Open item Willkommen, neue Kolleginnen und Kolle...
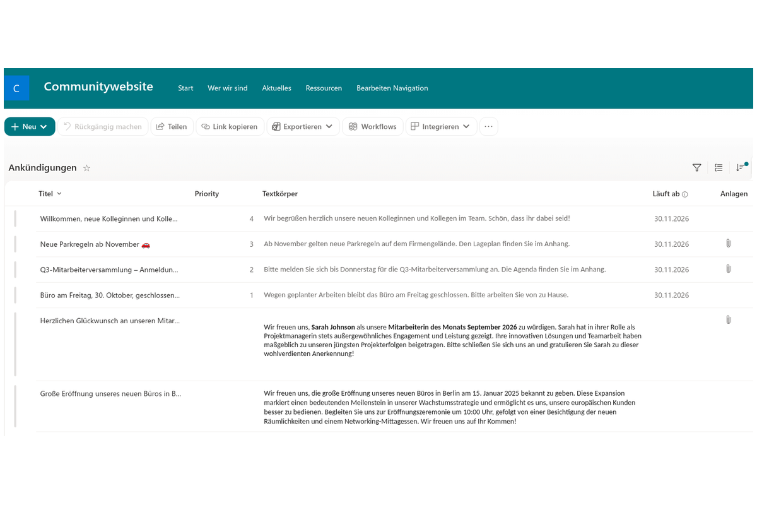This screenshot has height=505, width=757. (109, 219)
